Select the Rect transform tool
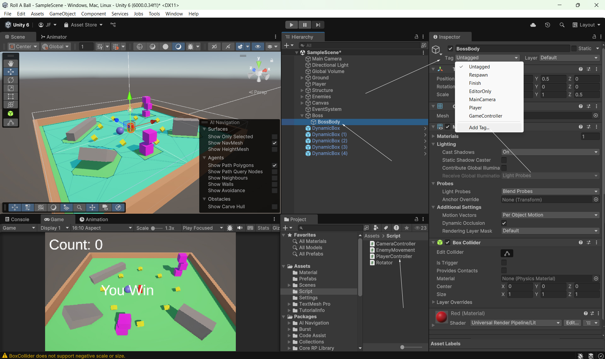 click(x=11, y=96)
